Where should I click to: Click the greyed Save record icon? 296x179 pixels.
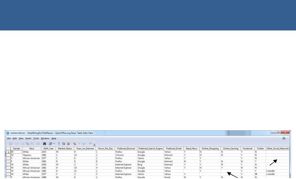pos(11,144)
